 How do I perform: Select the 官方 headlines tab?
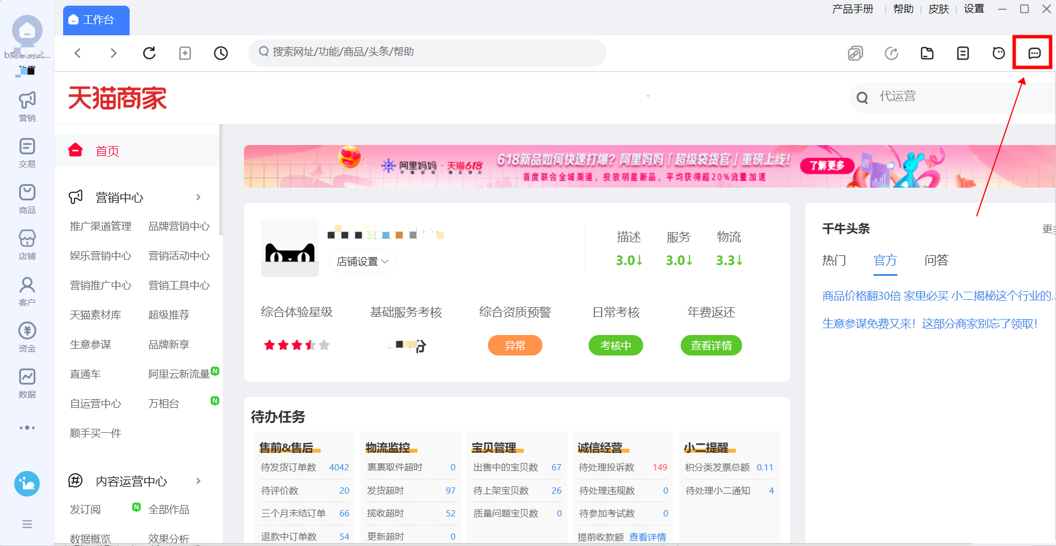pyautogui.click(x=885, y=260)
